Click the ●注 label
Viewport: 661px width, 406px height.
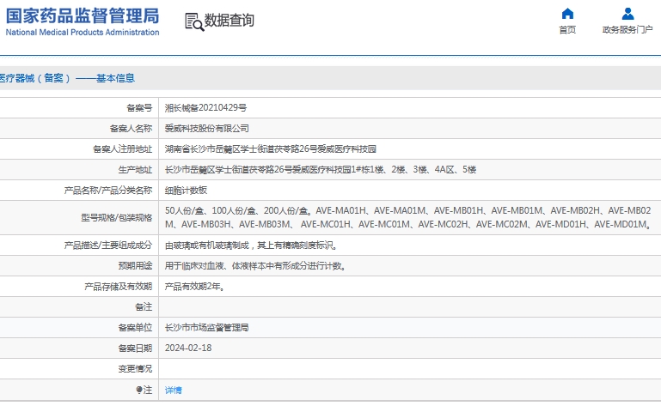point(144,390)
